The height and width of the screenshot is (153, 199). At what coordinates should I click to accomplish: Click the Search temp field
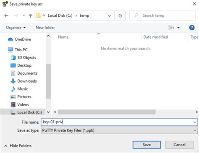(162, 16)
